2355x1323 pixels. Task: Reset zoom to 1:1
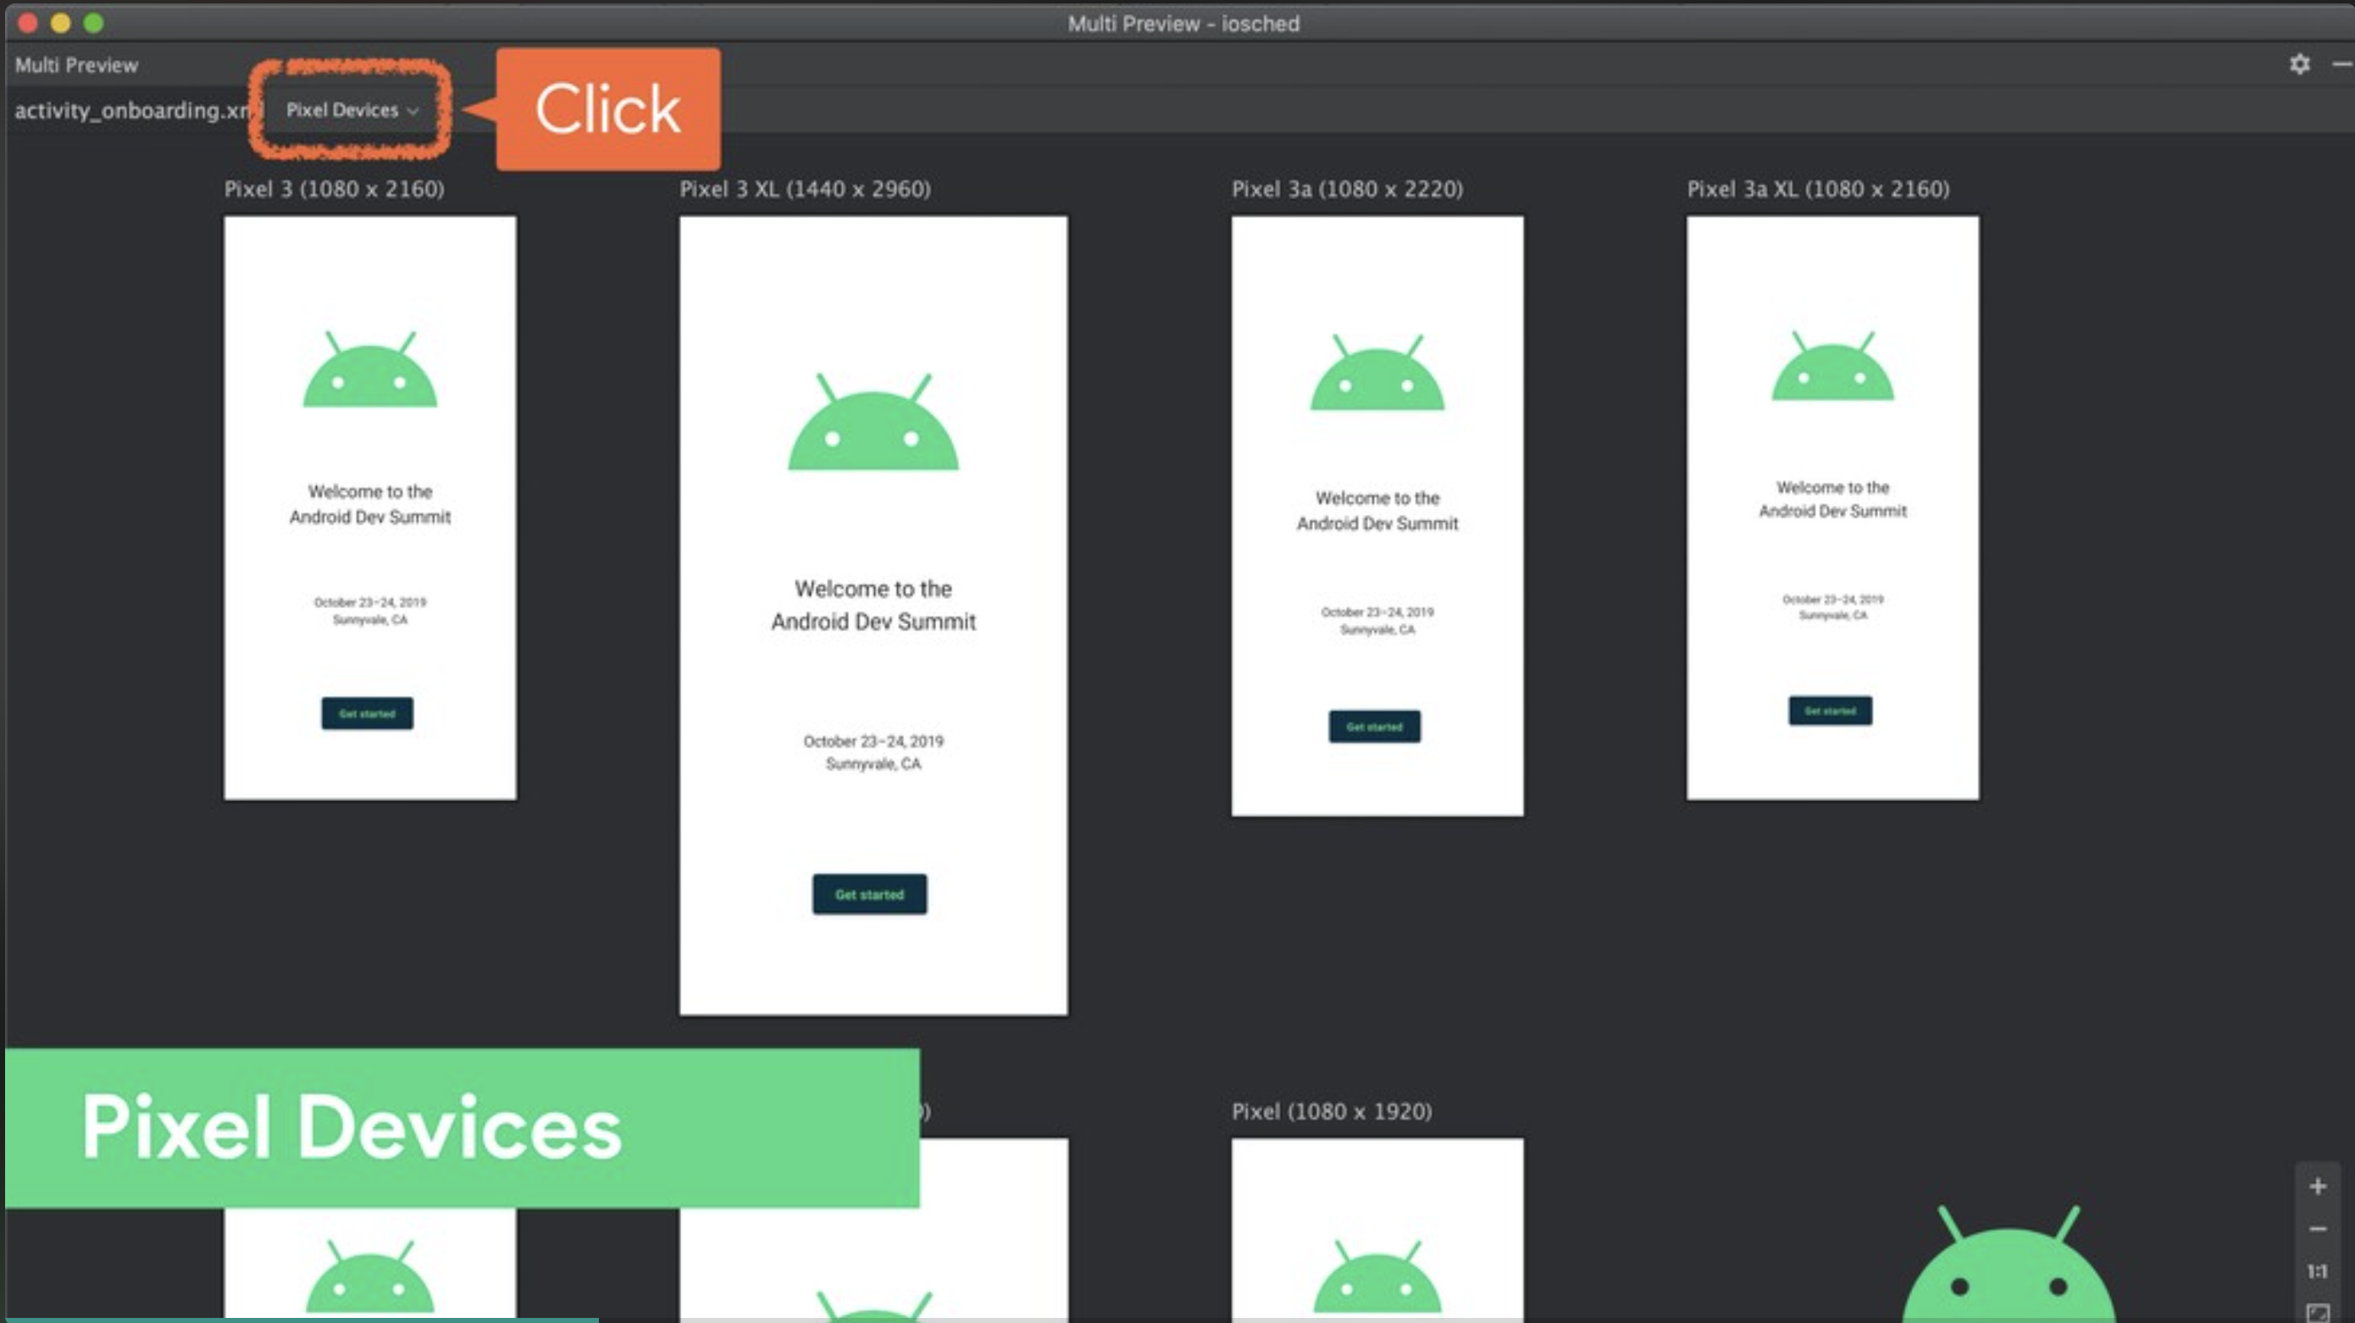coord(2317,1270)
